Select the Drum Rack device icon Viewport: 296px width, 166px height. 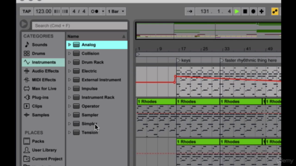(76, 62)
